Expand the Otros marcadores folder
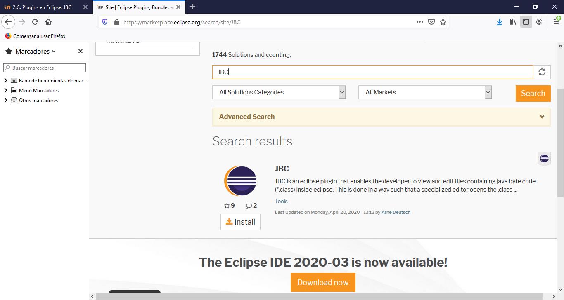 [5, 100]
